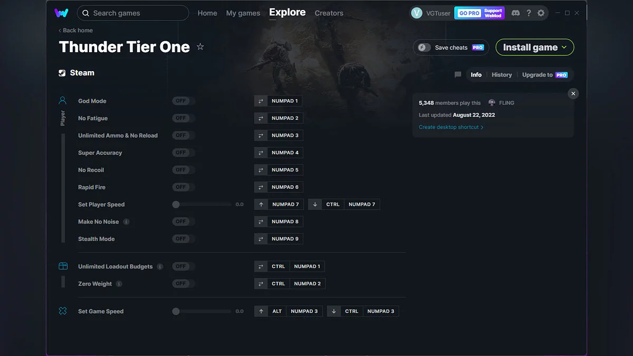Click Set Game Speed decrease arrow icon

[334, 311]
